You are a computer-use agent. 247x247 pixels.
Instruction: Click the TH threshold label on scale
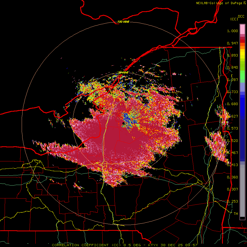tap(236, 214)
